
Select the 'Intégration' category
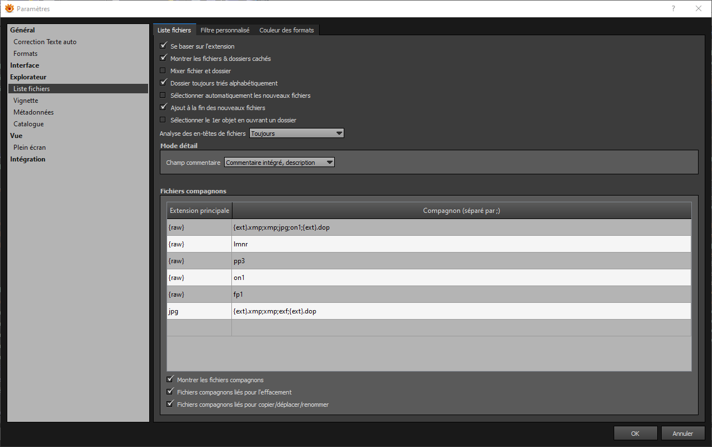(28, 159)
